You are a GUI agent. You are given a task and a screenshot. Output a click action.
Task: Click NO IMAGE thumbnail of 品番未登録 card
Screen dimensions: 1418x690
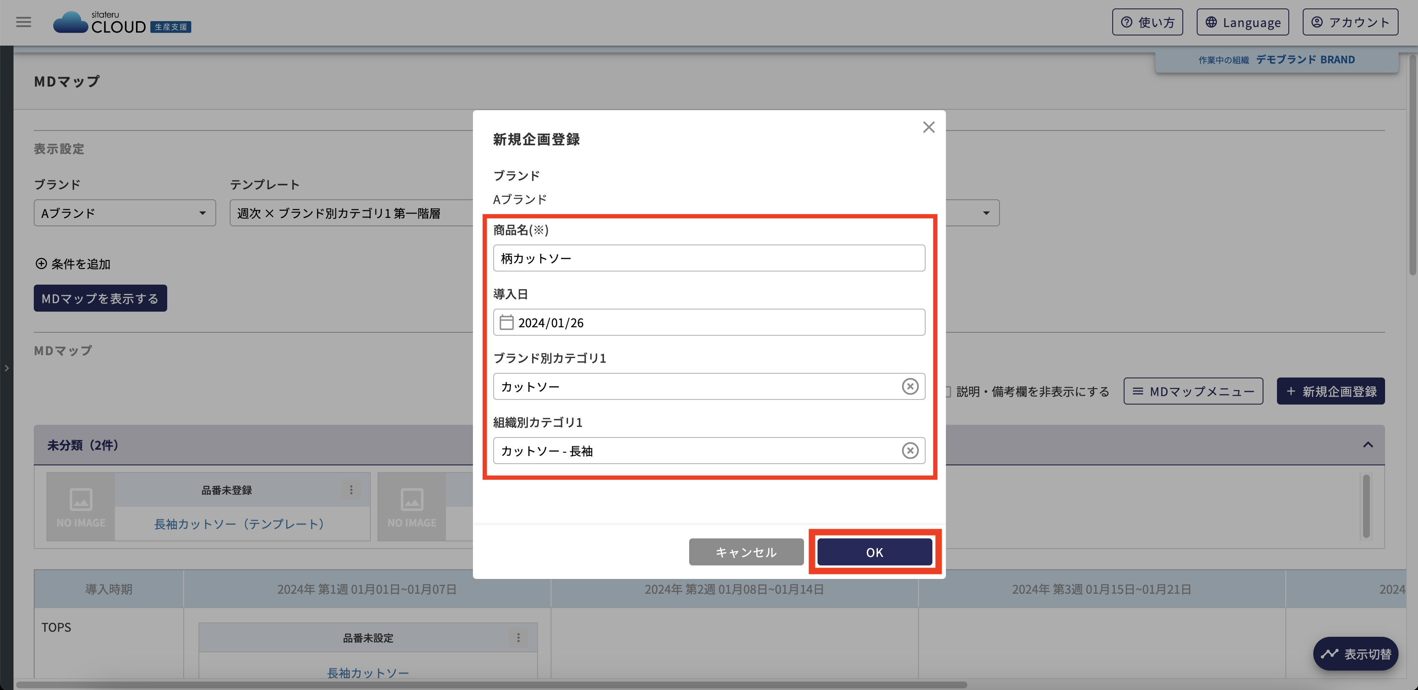click(x=81, y=507)
